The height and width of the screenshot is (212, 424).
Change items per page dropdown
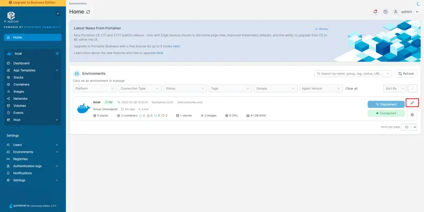[409, 127]
